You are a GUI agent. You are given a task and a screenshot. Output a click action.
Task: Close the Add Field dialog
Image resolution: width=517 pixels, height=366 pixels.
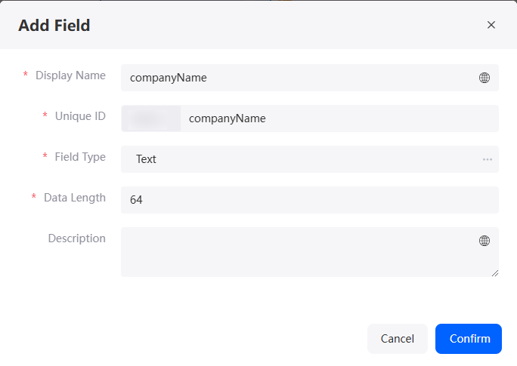pyautogui.click(x=491, y=25)
